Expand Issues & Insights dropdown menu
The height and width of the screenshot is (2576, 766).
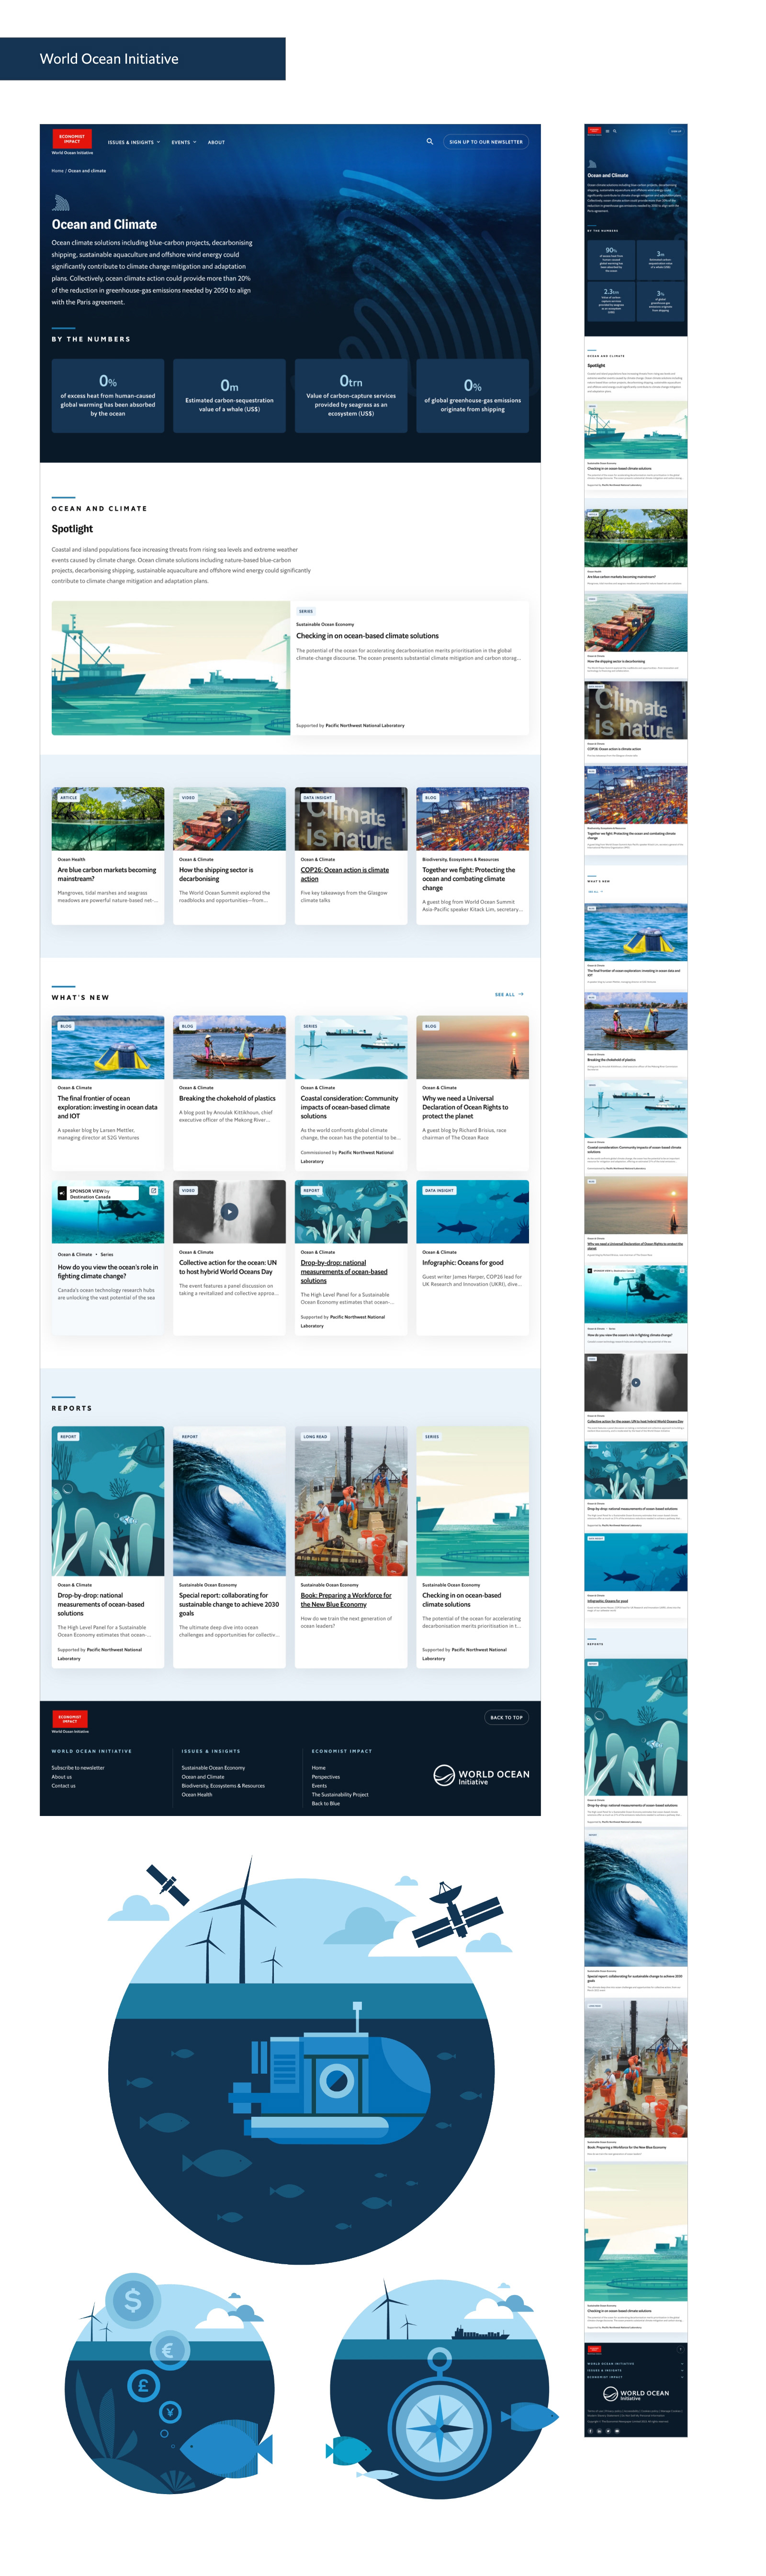pyautogui.click(x=134, y=142)
